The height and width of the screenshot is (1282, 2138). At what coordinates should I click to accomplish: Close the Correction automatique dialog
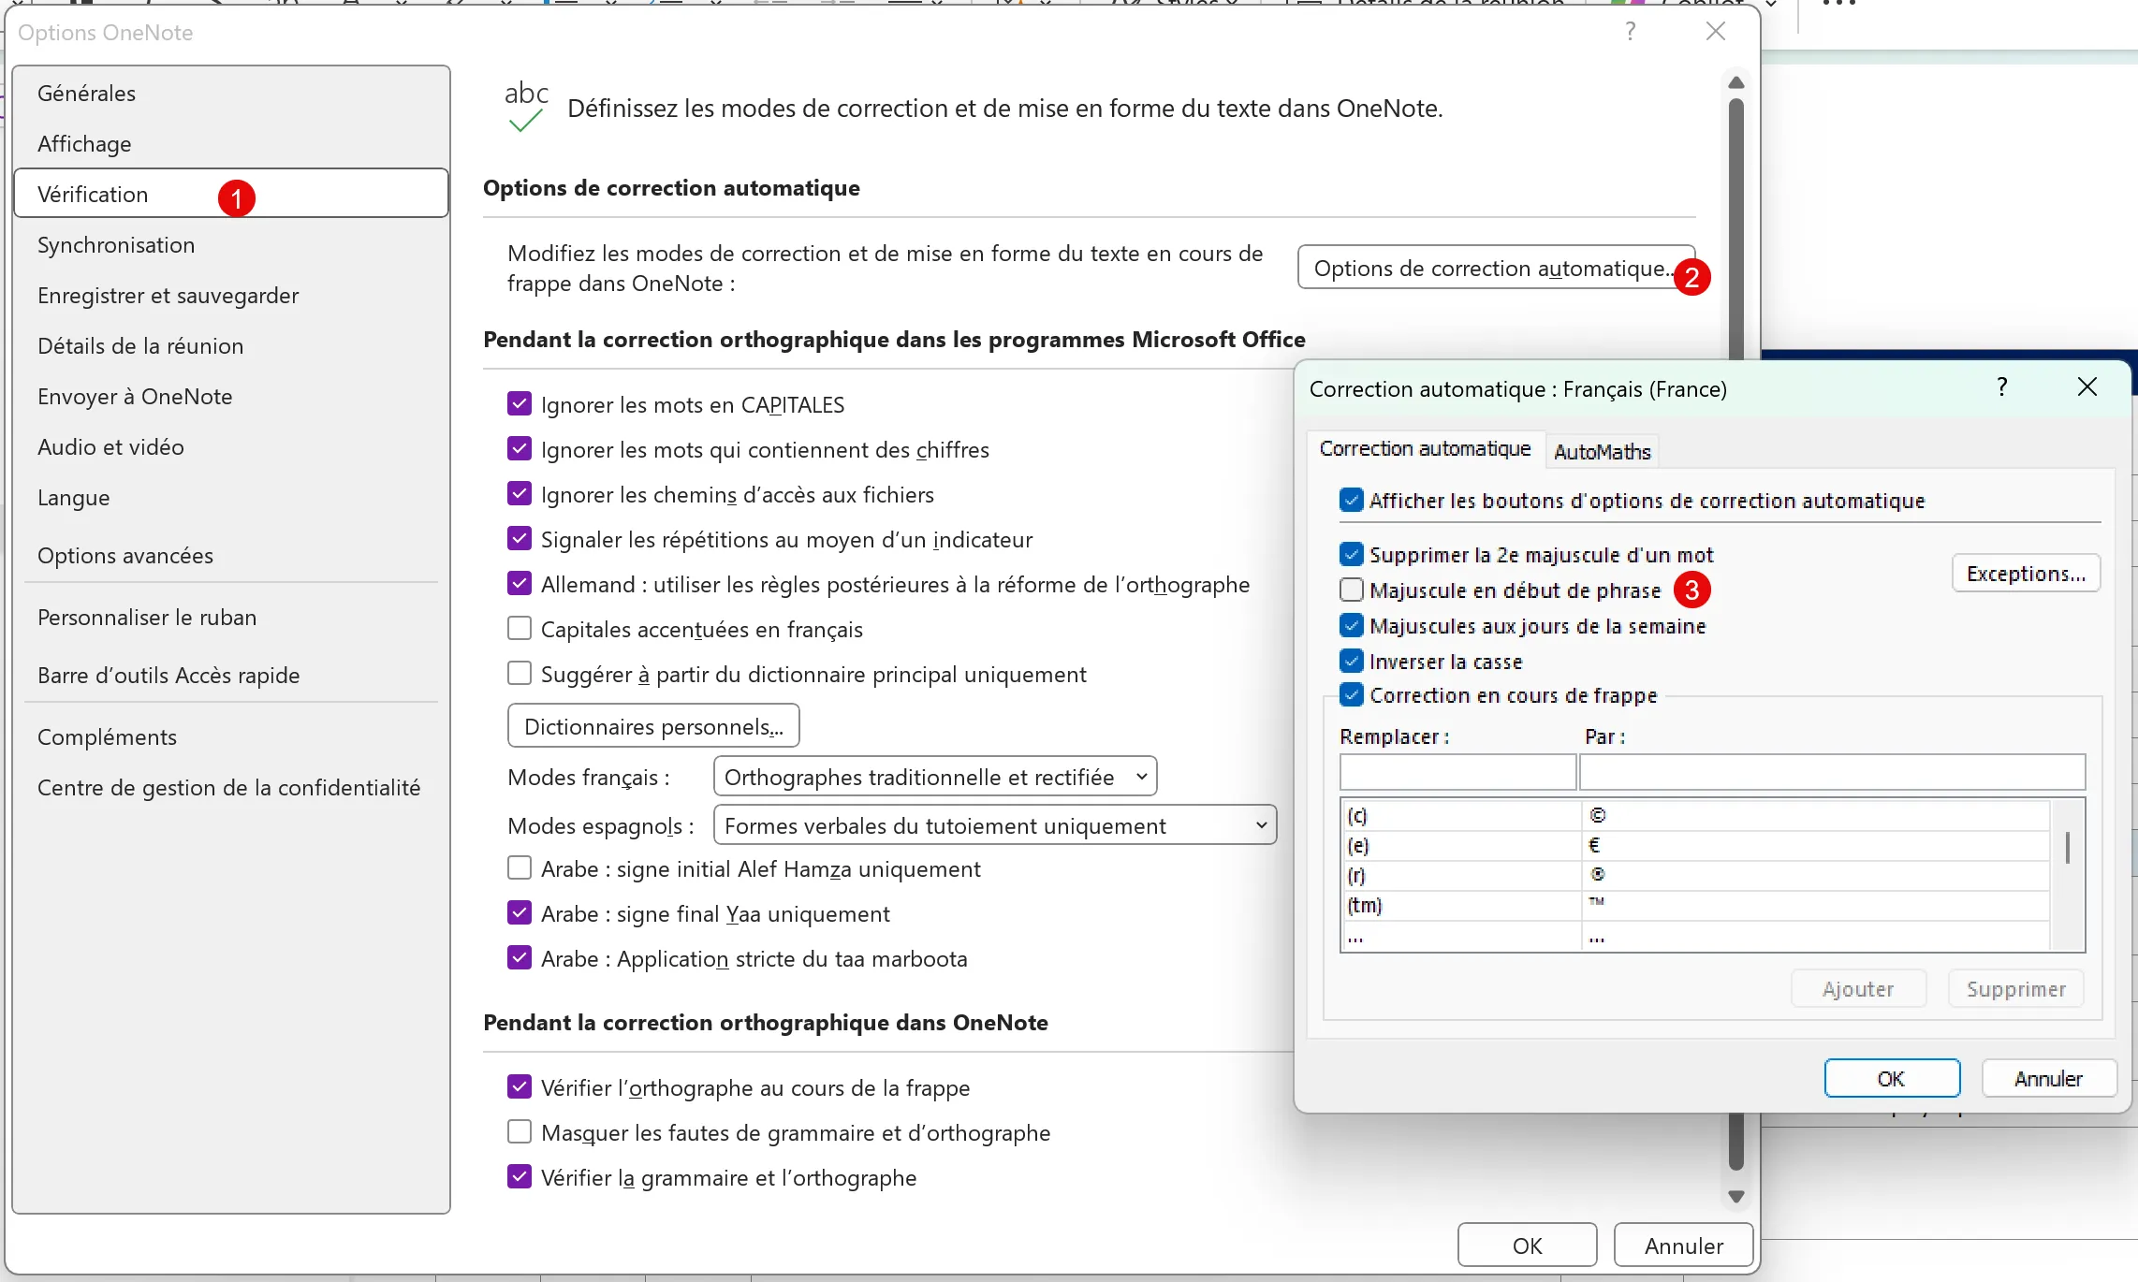[2087, 387]
